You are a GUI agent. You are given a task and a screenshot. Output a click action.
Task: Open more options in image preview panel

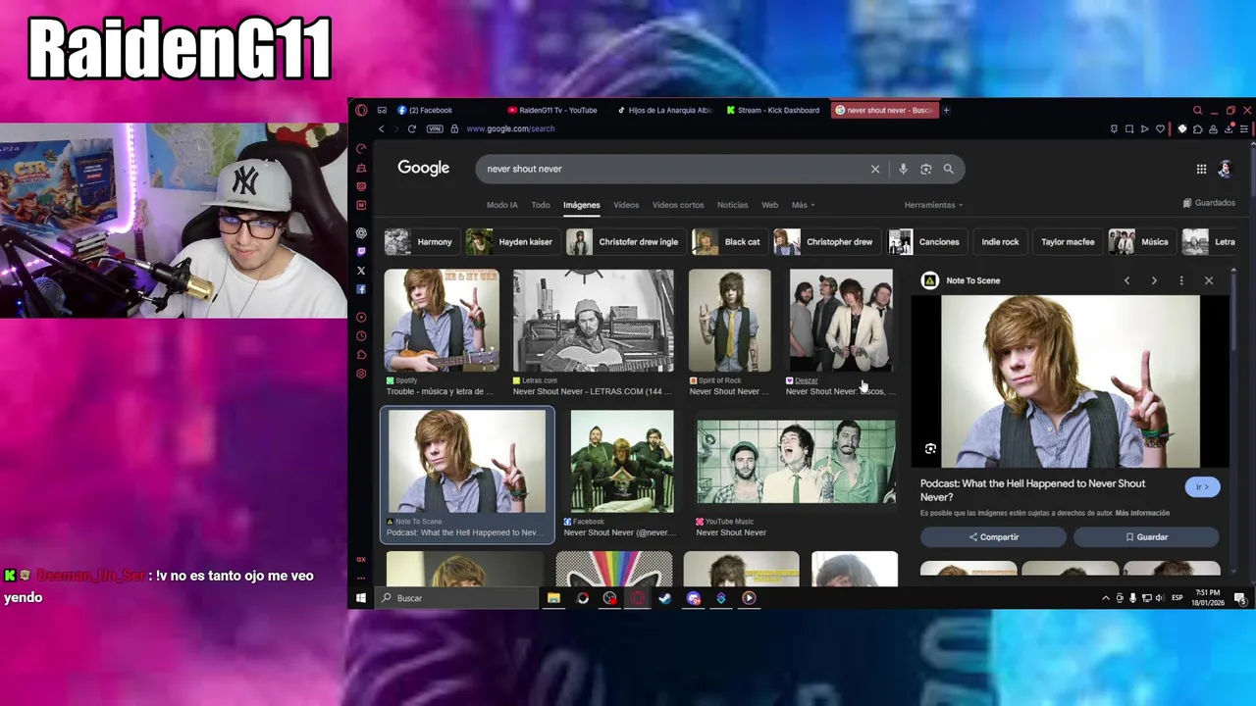coord(1181,280)
